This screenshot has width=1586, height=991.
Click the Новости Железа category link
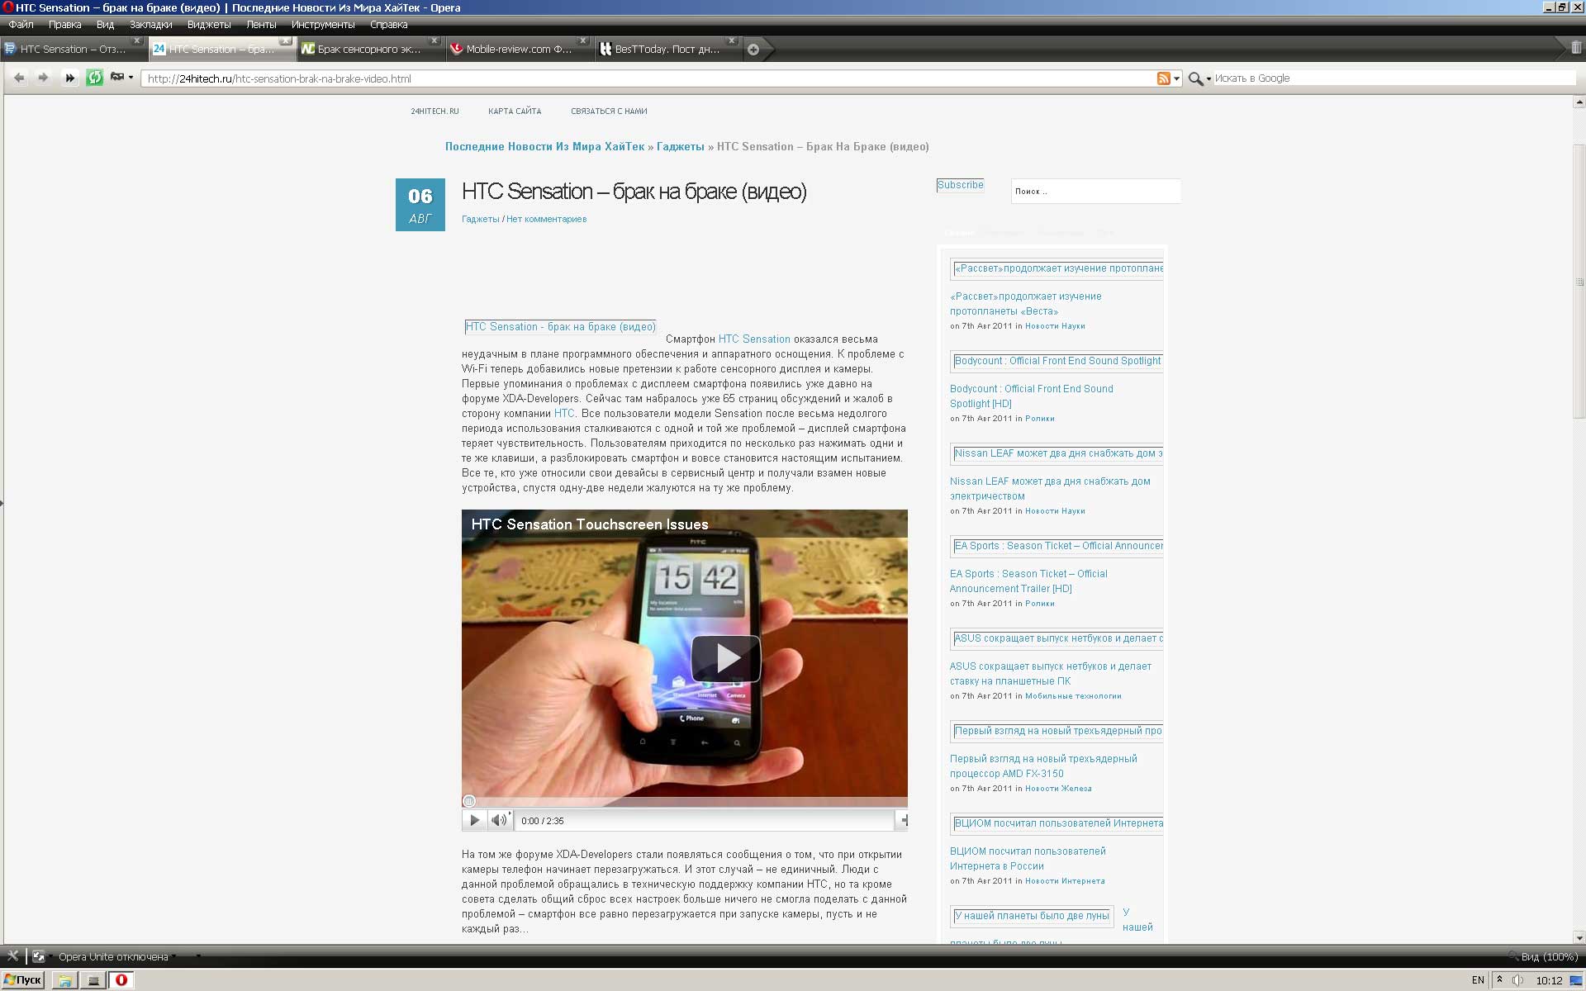point(1058,789)
